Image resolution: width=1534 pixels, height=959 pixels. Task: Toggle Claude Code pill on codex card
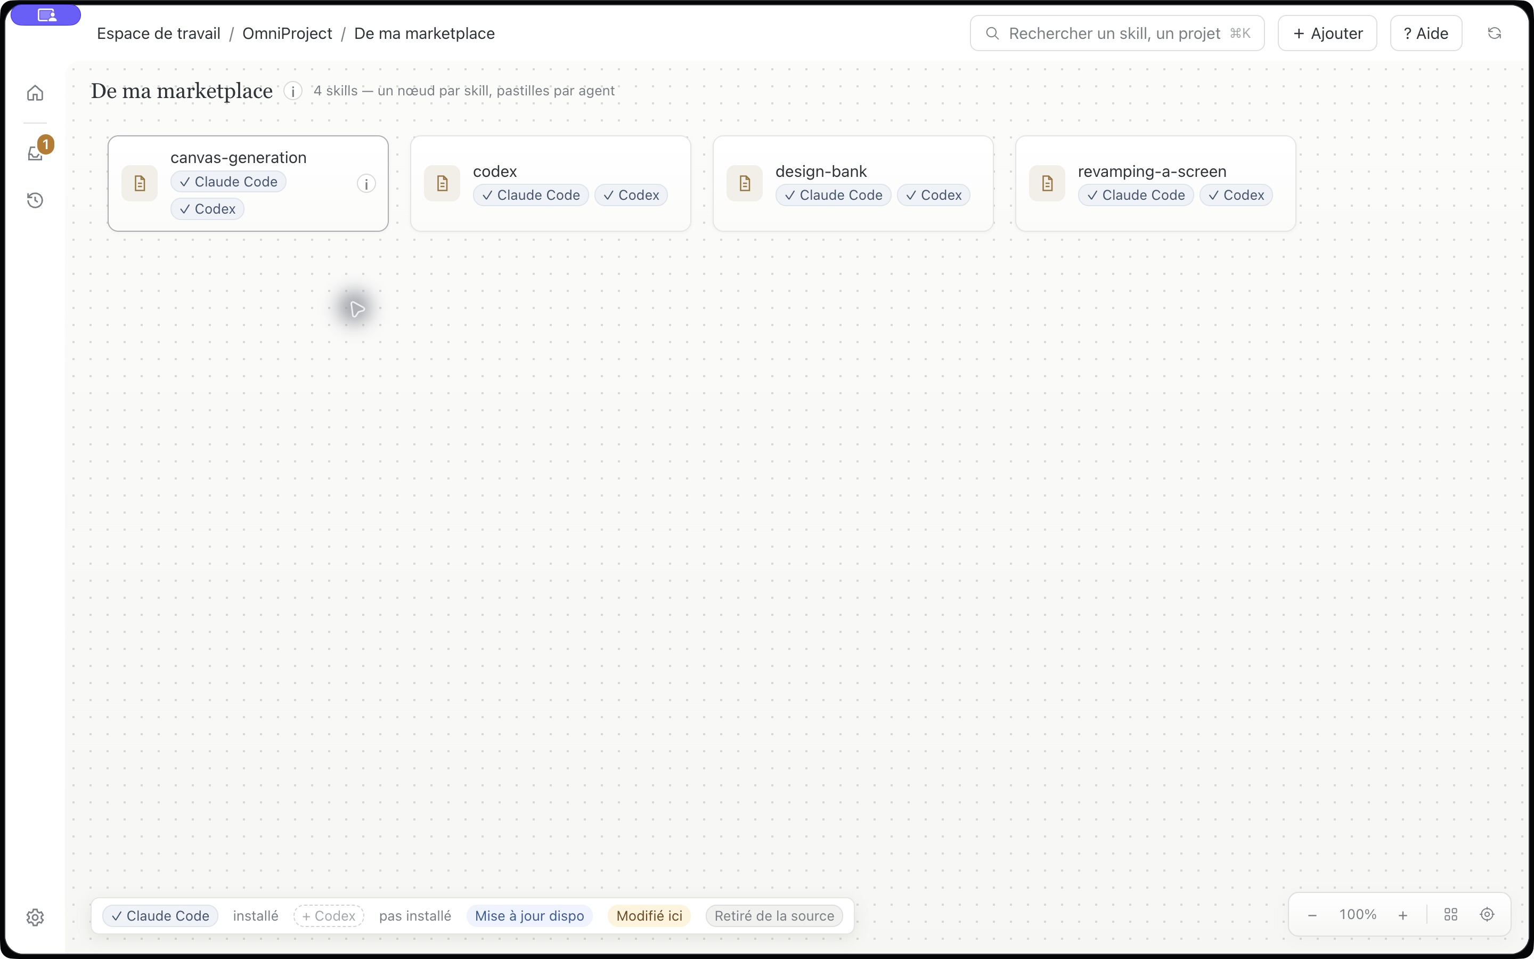531,196
